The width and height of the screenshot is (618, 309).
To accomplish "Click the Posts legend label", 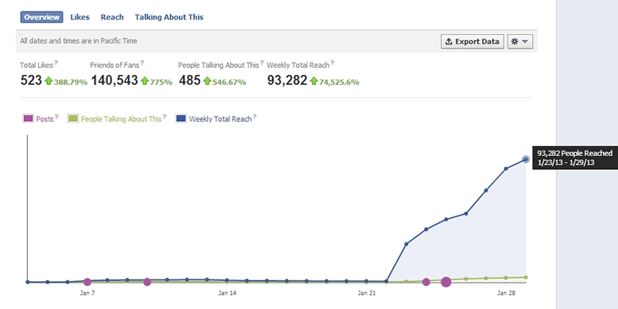I will [45, 119].
